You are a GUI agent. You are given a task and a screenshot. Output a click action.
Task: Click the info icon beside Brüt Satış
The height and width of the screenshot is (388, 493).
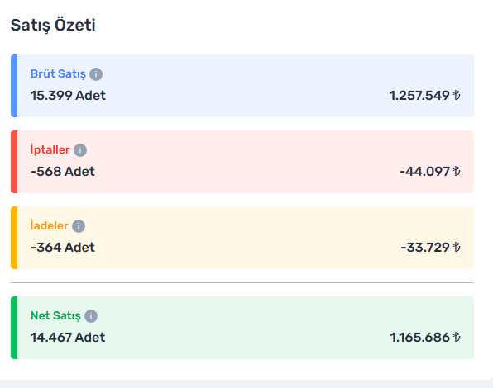tap(96, 74)
